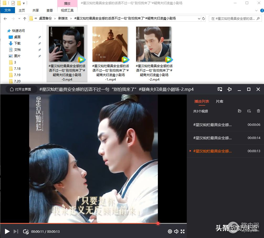This screenshot has width=264, height=238.
Task: Open the 共享 ribbon tab
Action: pos(36,11)
